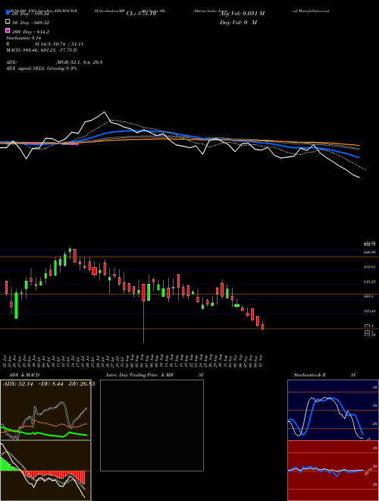Click the 'CL: 575.10' closing price label
379x501 pixels.
click(141, 14)
